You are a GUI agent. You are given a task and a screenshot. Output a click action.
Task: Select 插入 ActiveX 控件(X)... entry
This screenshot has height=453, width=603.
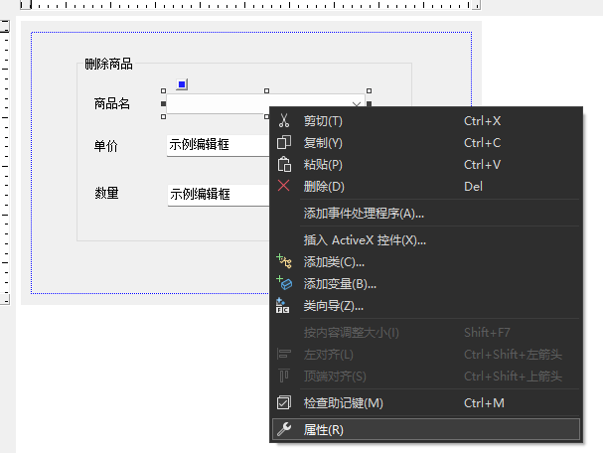pos(426,240)
